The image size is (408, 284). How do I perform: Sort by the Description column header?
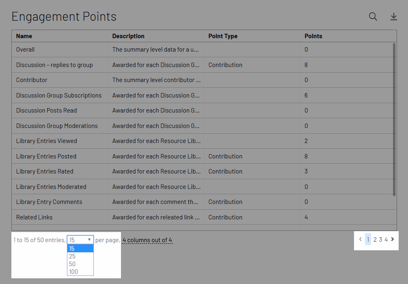[128, 36]
